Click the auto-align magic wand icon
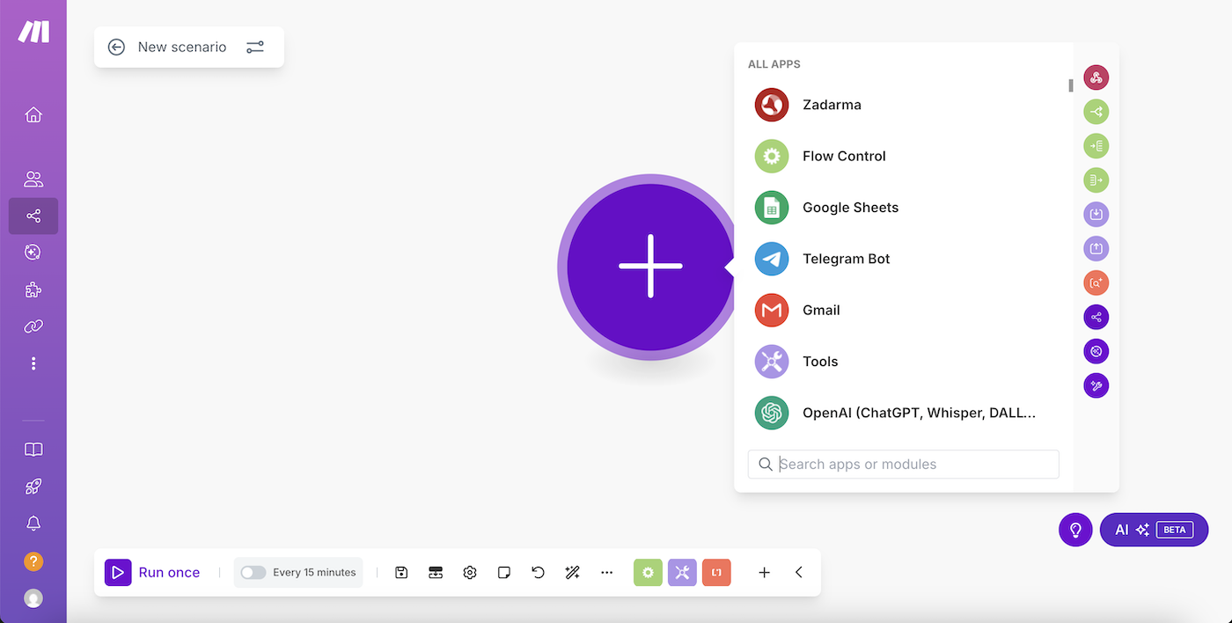Viewport: 1232px width, 623px height. point(572,573)
